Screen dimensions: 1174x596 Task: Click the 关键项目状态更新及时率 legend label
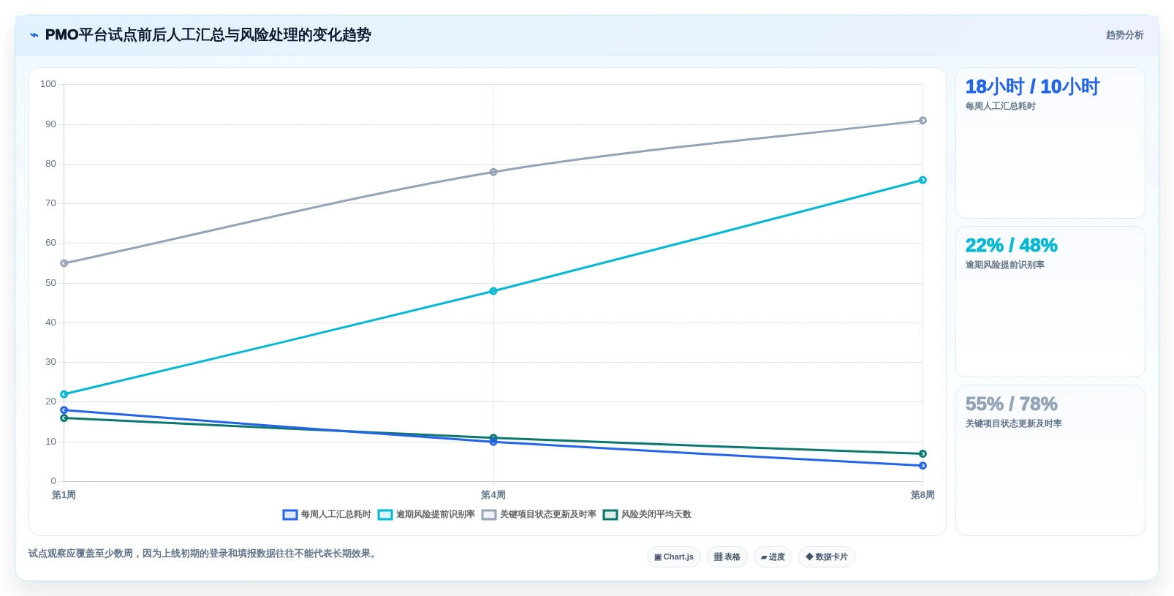point(548,515)
